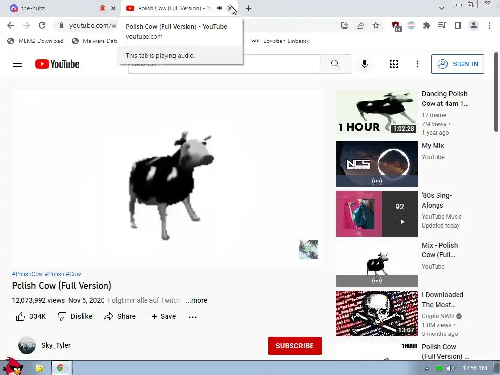Click the install app icon in address bar

coord(345,25)
